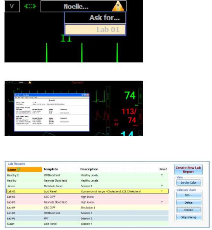Click the 'Simulation 1' description cell
212x230 pixels.
click(x=88, y=207)
